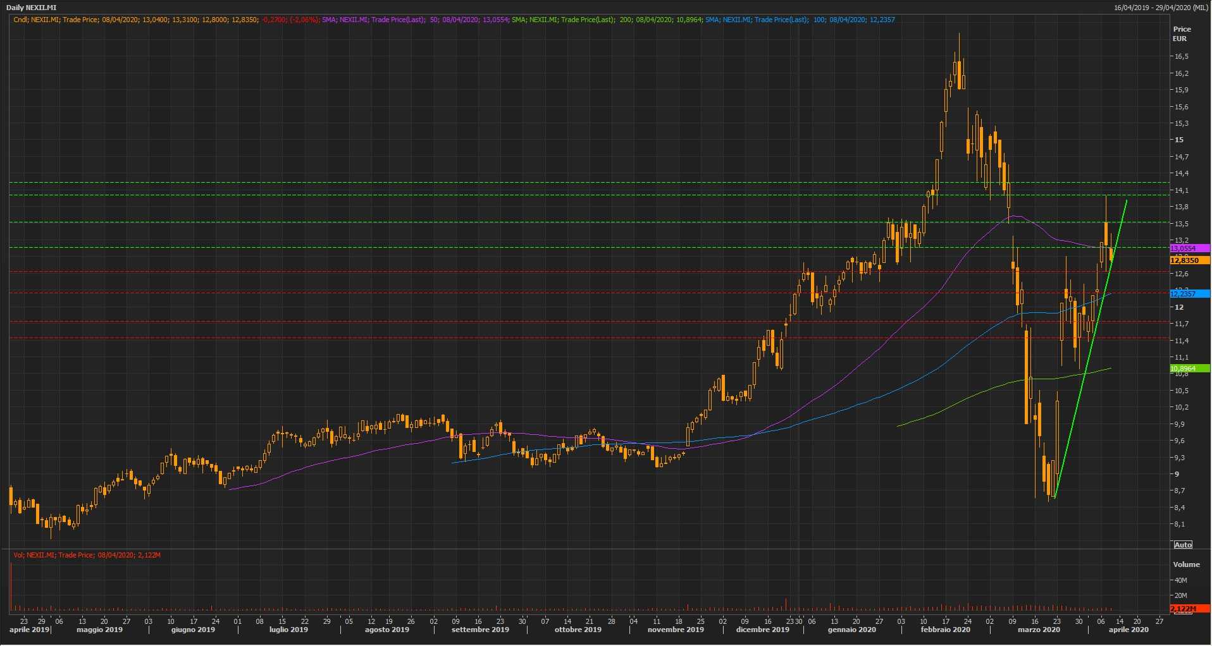Screen dimensions: 1212x646
Task: Click the orange Cndl candlestick legend entry
Action: pos(164,20)
